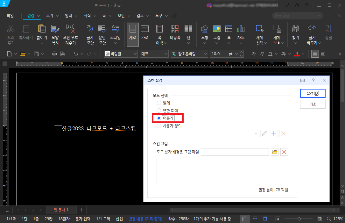This screenshot has width=345, height=223.
Task: Open the File (파일) menu
Action: pos(10,16)
